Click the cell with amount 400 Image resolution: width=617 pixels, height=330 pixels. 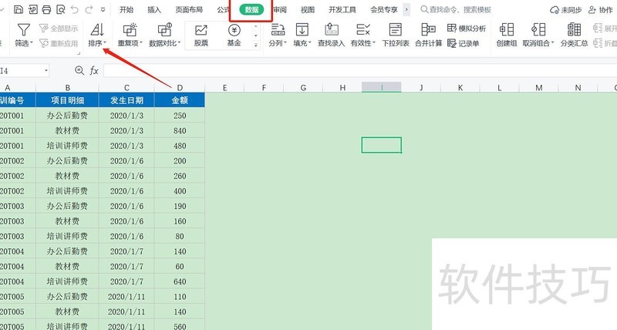pos(180,191)
